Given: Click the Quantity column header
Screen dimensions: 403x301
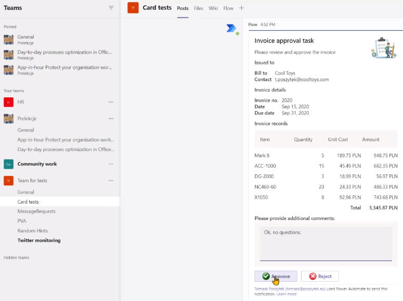Looking at the screenshot, I should (x=303, y=140).
